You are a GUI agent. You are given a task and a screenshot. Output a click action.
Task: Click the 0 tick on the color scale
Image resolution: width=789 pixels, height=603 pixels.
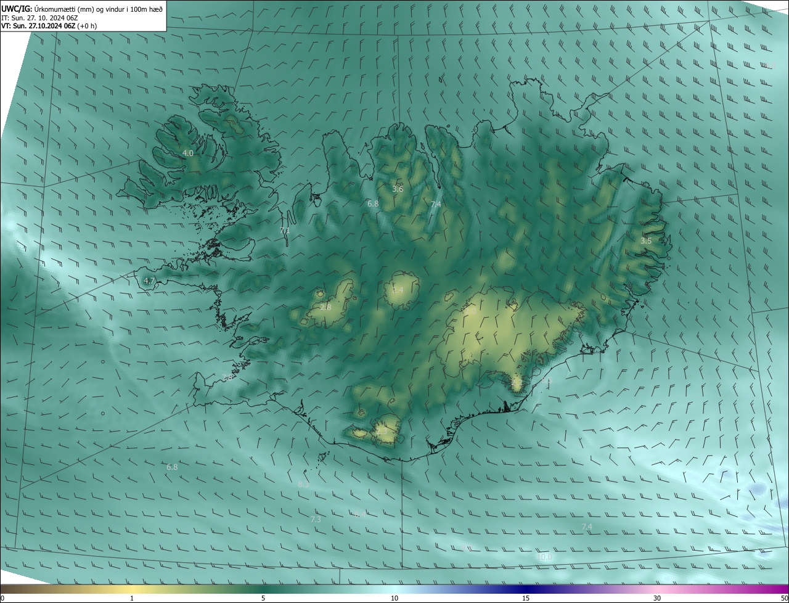2,599
